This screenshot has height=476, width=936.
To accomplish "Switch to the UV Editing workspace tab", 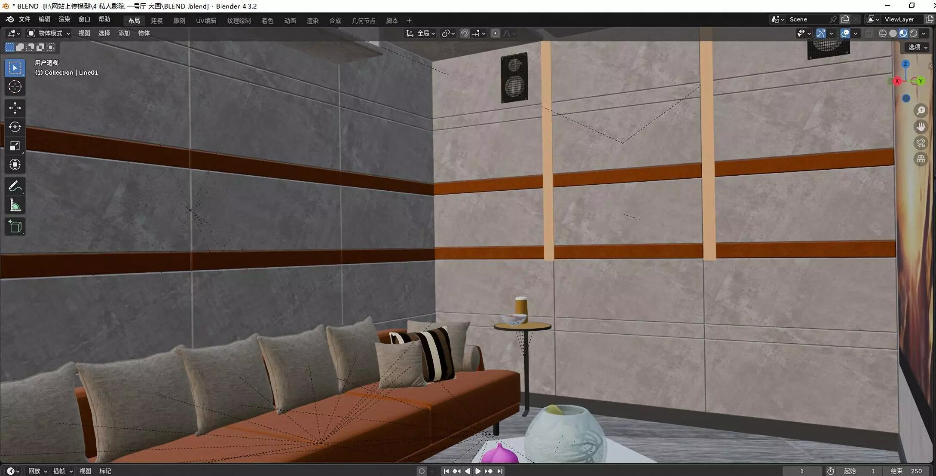I will pyautogui.click(x=206, y=21).
